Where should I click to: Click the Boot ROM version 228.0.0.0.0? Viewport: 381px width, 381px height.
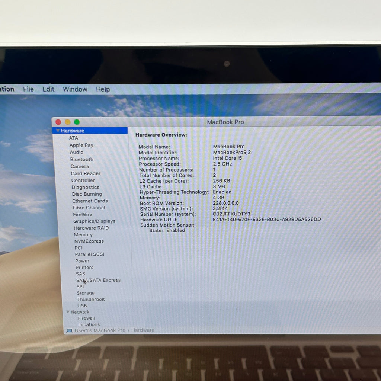225,203
